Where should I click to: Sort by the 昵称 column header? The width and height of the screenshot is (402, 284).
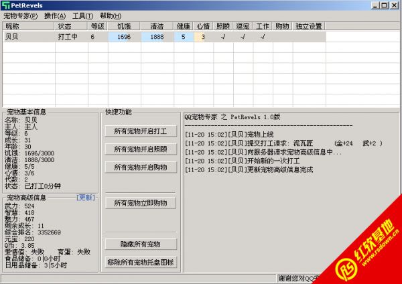28,26
